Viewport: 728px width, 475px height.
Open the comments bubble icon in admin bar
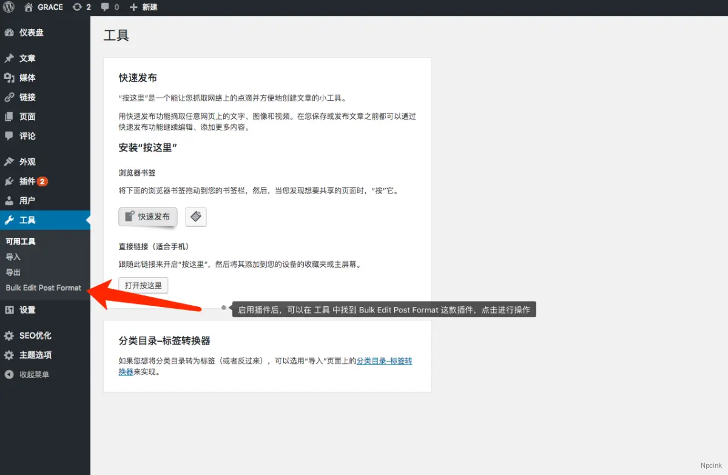(x=106, y=7)
